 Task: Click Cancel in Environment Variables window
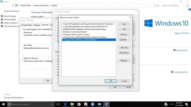(x=128, y=87)
